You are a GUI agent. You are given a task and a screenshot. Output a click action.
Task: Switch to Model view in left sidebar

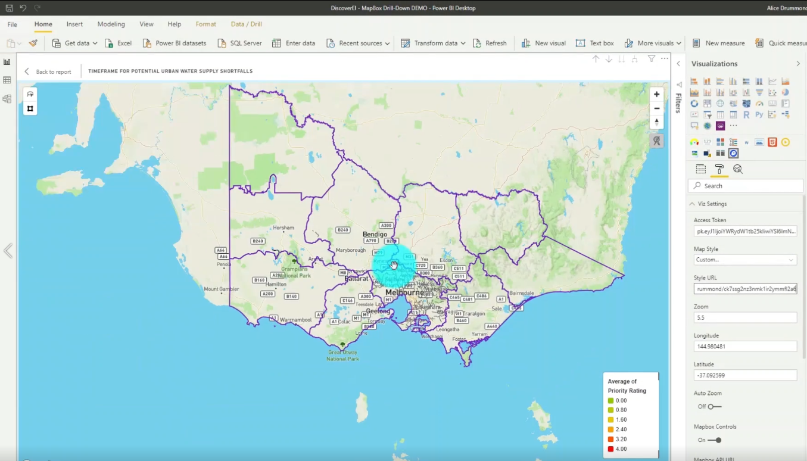[x=7, y=99]
